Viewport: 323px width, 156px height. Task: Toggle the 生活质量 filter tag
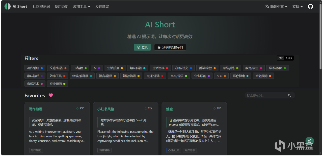[115, 68]
